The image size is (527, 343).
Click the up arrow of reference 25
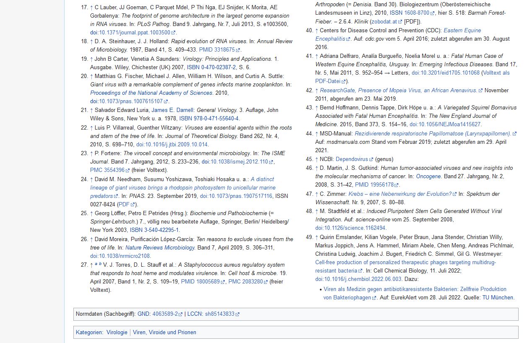coord(92,213)
